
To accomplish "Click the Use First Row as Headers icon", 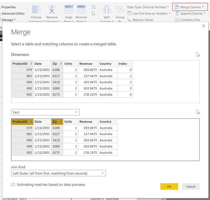I will tap(129, 14).
